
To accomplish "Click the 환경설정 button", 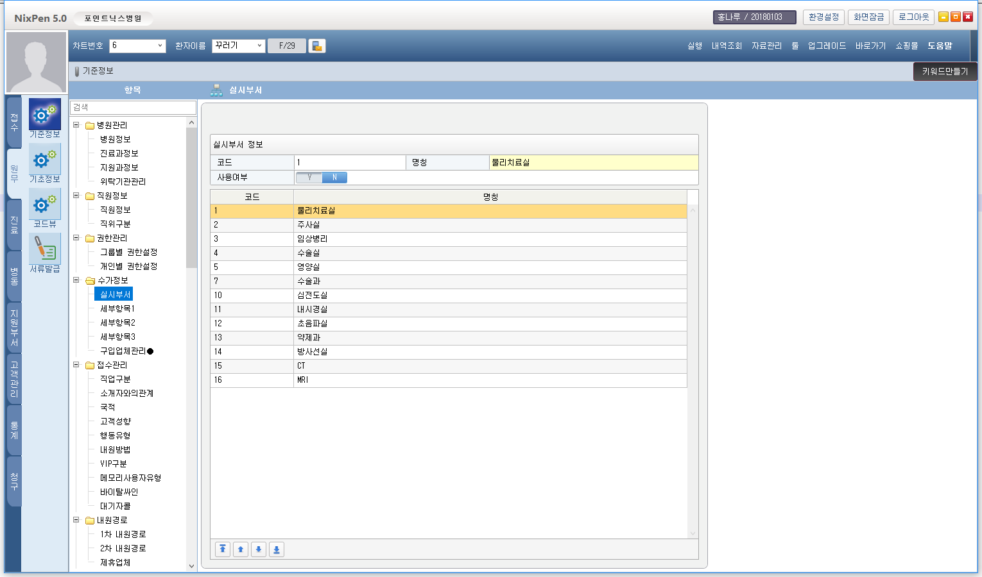I will 823,17.
